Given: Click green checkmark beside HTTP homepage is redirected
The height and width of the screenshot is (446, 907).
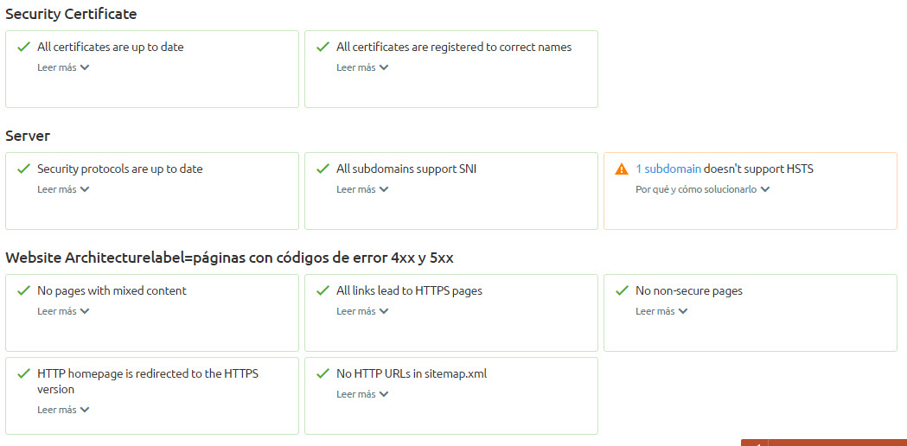Looking at the screenshot, I should 23,373.
